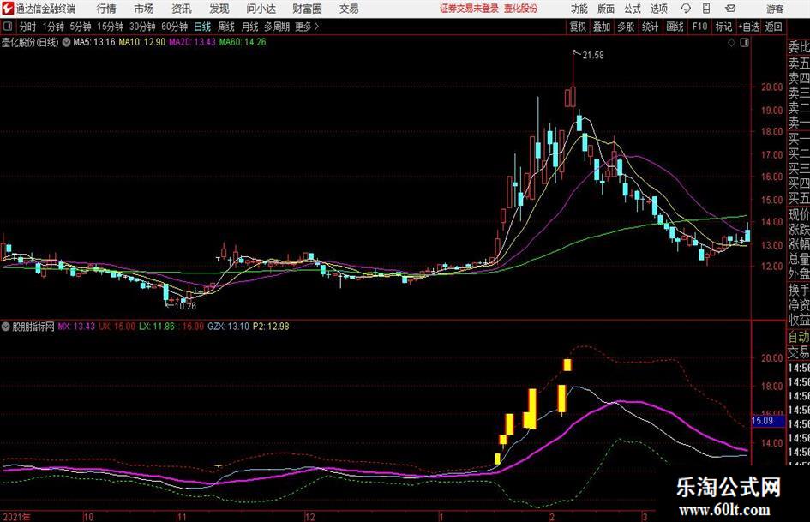Open the 版面 menu
Image resolution: width=810 pixels, height=522 pixels.
(606, 9)
